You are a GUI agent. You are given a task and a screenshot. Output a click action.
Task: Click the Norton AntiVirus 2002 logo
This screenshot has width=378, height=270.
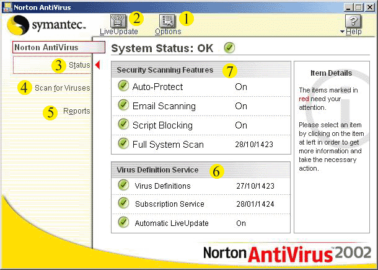(288, 254)
